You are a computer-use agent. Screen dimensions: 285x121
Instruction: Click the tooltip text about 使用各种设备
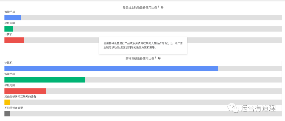tap(143, 45)
